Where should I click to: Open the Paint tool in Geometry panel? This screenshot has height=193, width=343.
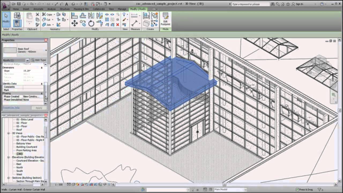tap(59, 25)
